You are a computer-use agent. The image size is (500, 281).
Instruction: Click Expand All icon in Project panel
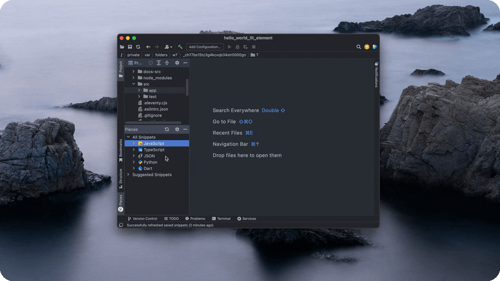pyautogui.click(x=158, y=63)
